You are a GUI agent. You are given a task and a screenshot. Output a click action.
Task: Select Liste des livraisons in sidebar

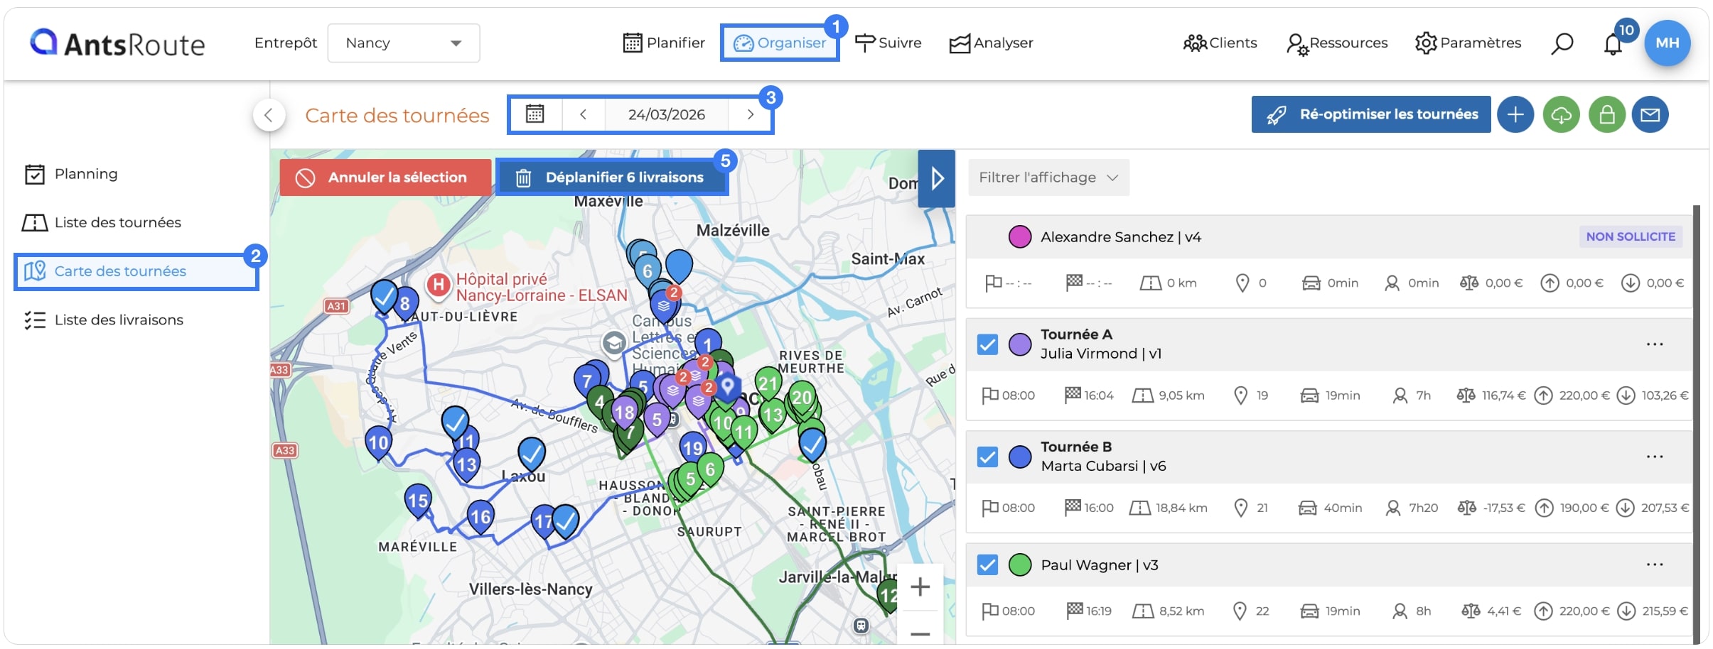(x=104, y=320)
